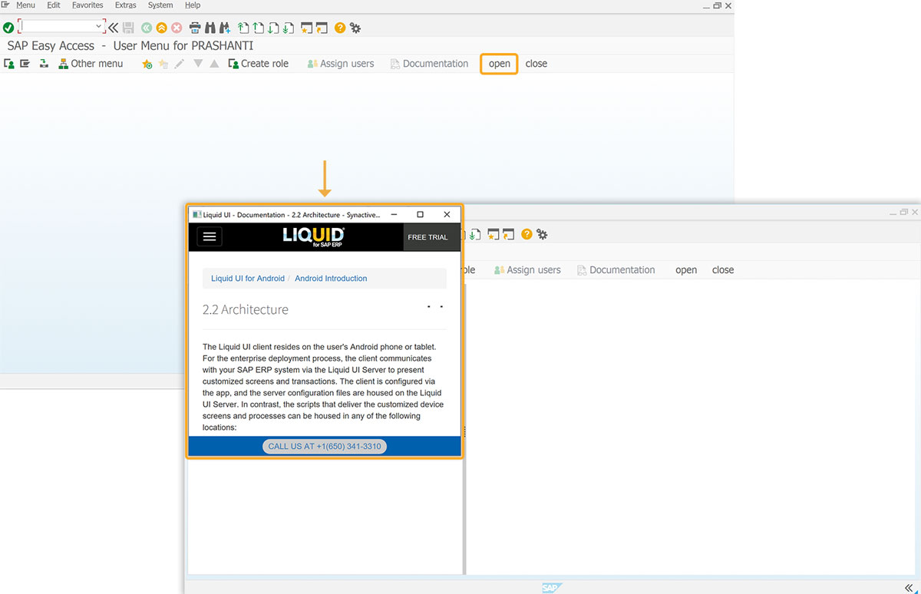This screenshot has height=594, width=921.
Task: Click the transaction code input field
Action: click(57, 27)
